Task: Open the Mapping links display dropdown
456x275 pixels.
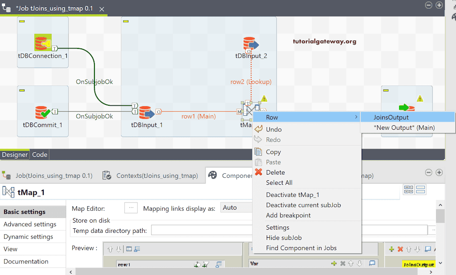Action: 236,208
